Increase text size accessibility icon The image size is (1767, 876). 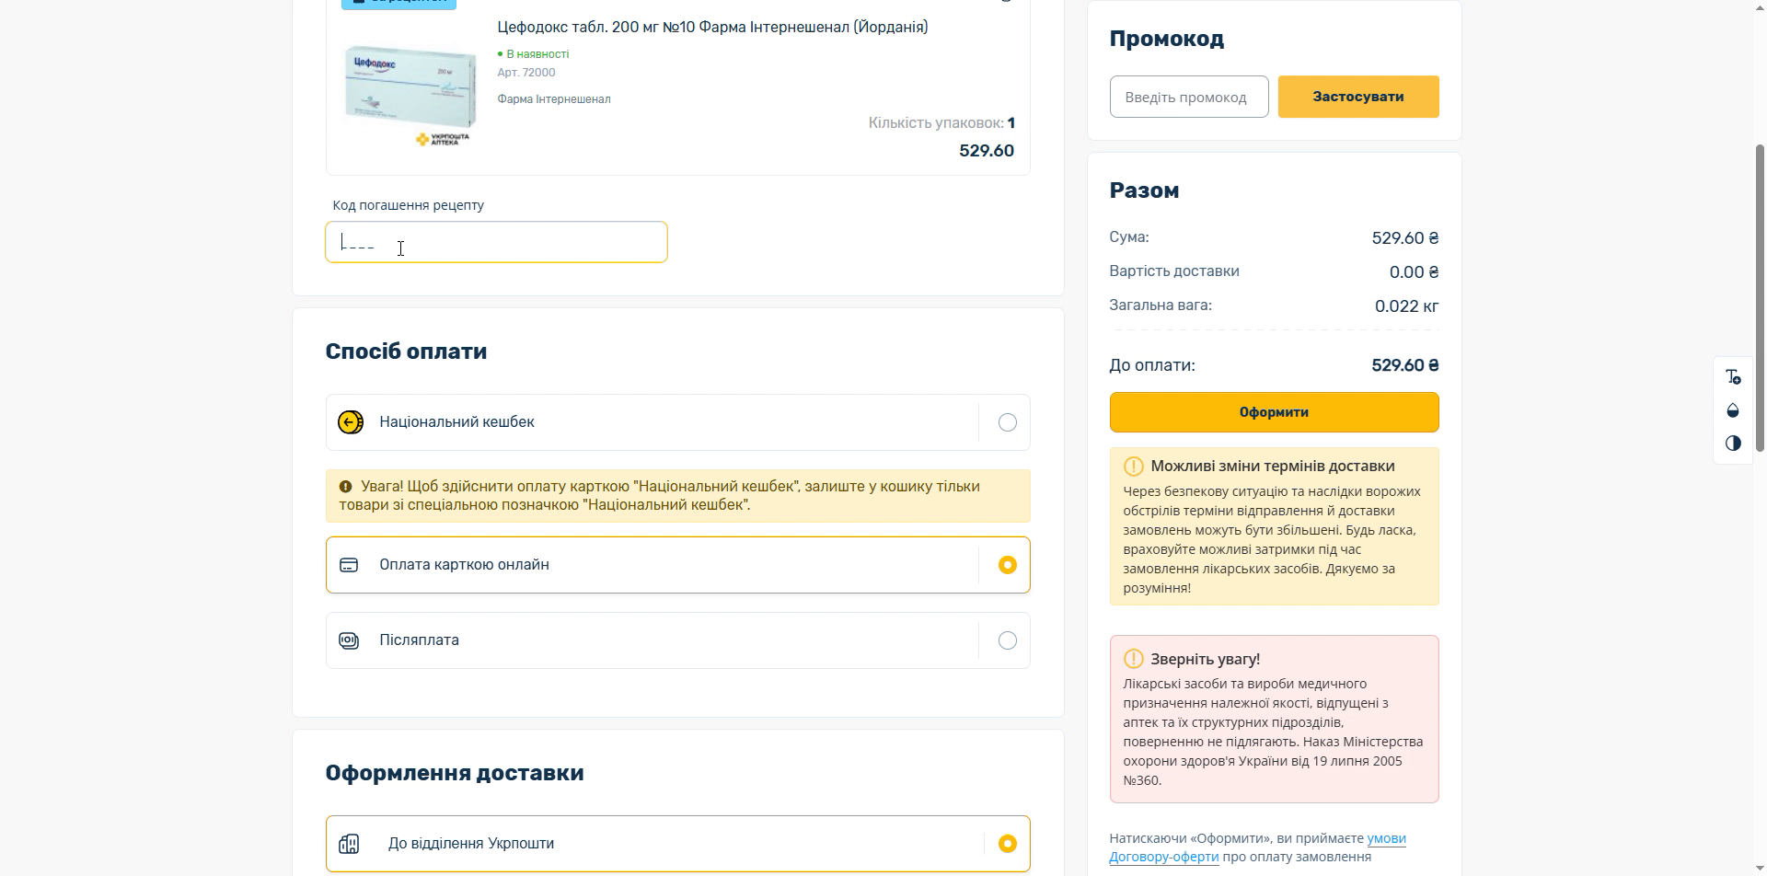click(1733, 377)
